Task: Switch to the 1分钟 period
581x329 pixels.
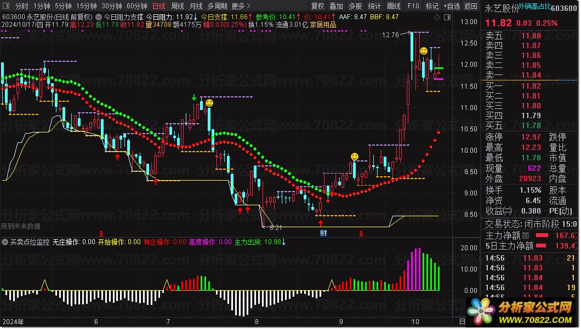Action: coord(42,6)
